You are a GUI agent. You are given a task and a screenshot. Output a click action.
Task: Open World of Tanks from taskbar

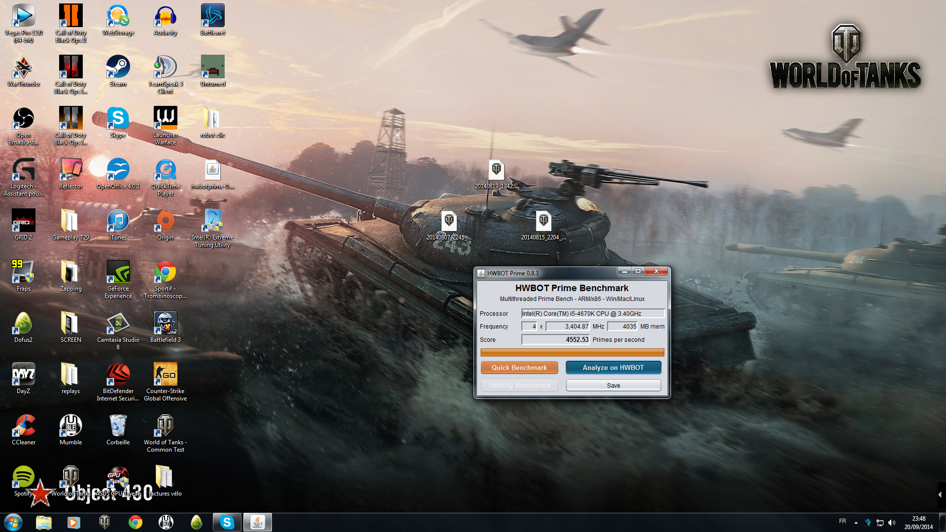pyautogui.click(x=104, y=522)
